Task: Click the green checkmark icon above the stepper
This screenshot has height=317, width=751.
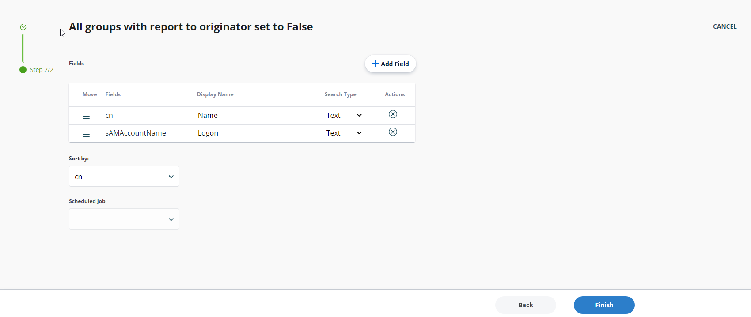Action: point(23,27)
